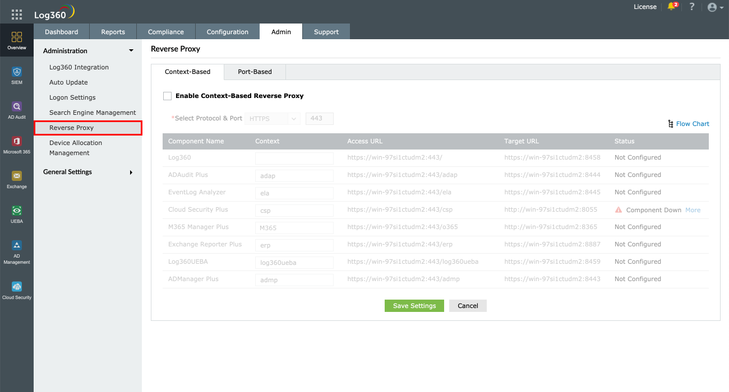Open Logon Settings in sidebar
This screenshot has width=729, height=392.
click(x=72, y=97)
